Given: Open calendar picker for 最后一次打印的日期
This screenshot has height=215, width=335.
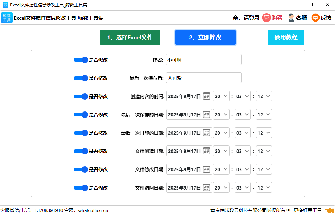Looking at the screenshot, I should (207, 133).
